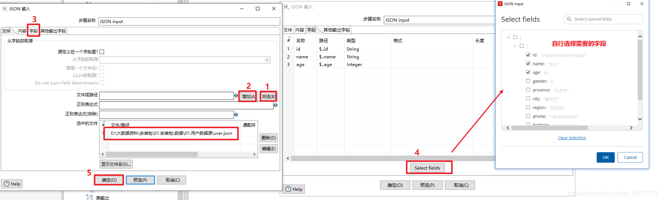Viewport: 661px width, 200px height.
Task: Click the variable diamond icon beside 正则表达式 field
Action: click(x=276, y=105)
